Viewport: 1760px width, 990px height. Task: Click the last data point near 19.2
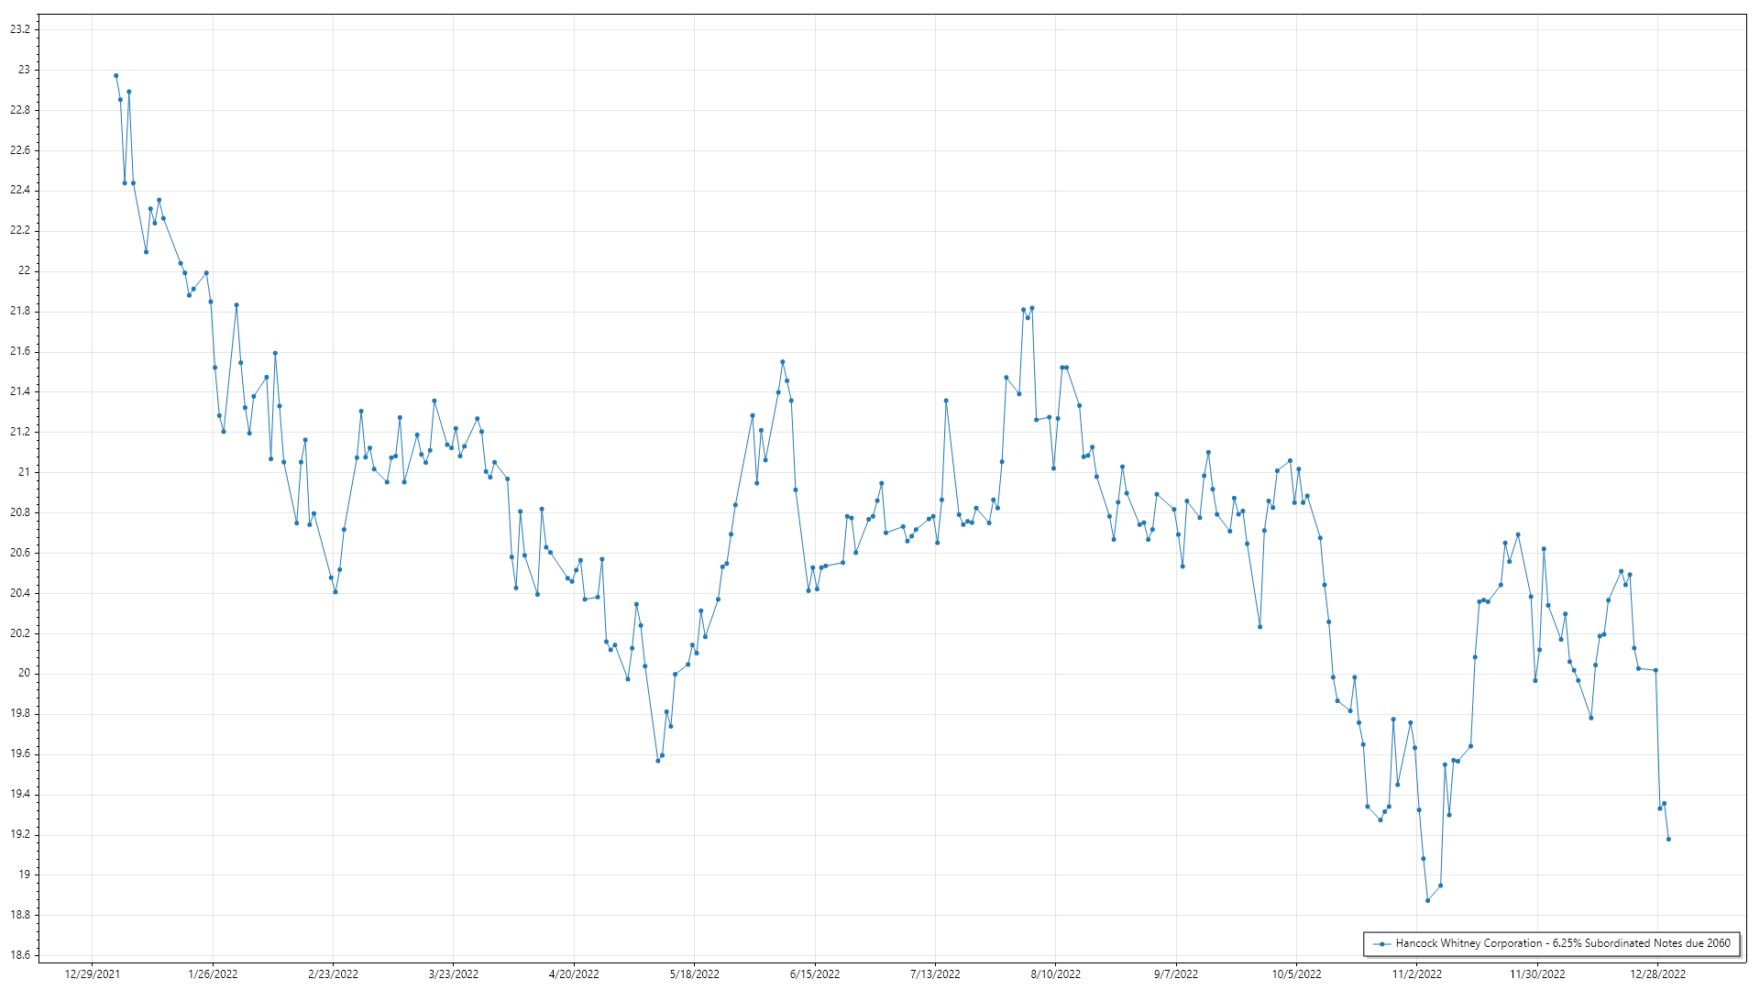tap(1668, 839)
